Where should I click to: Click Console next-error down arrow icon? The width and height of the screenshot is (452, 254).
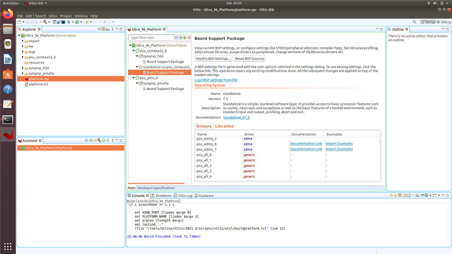click(391, 195)
